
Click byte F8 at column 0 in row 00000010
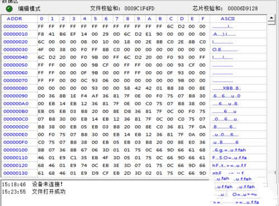click(41, 34)
